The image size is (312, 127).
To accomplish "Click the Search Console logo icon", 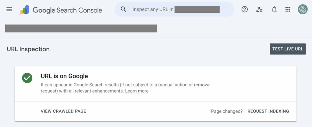I will (x=24, y=10).
